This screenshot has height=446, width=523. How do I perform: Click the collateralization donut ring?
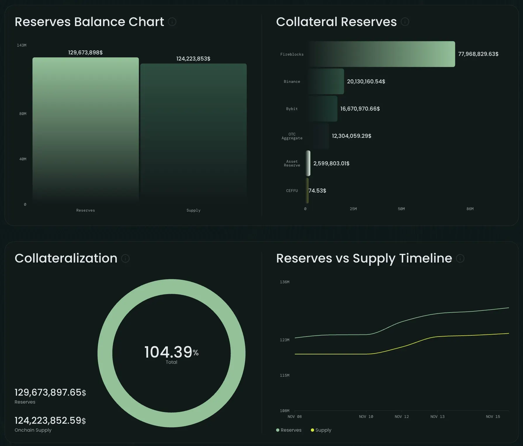click(172, 287)
